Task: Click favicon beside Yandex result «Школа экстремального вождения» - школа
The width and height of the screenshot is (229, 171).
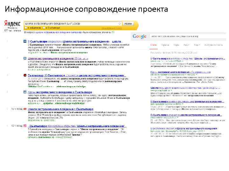Action: point(25,41)
